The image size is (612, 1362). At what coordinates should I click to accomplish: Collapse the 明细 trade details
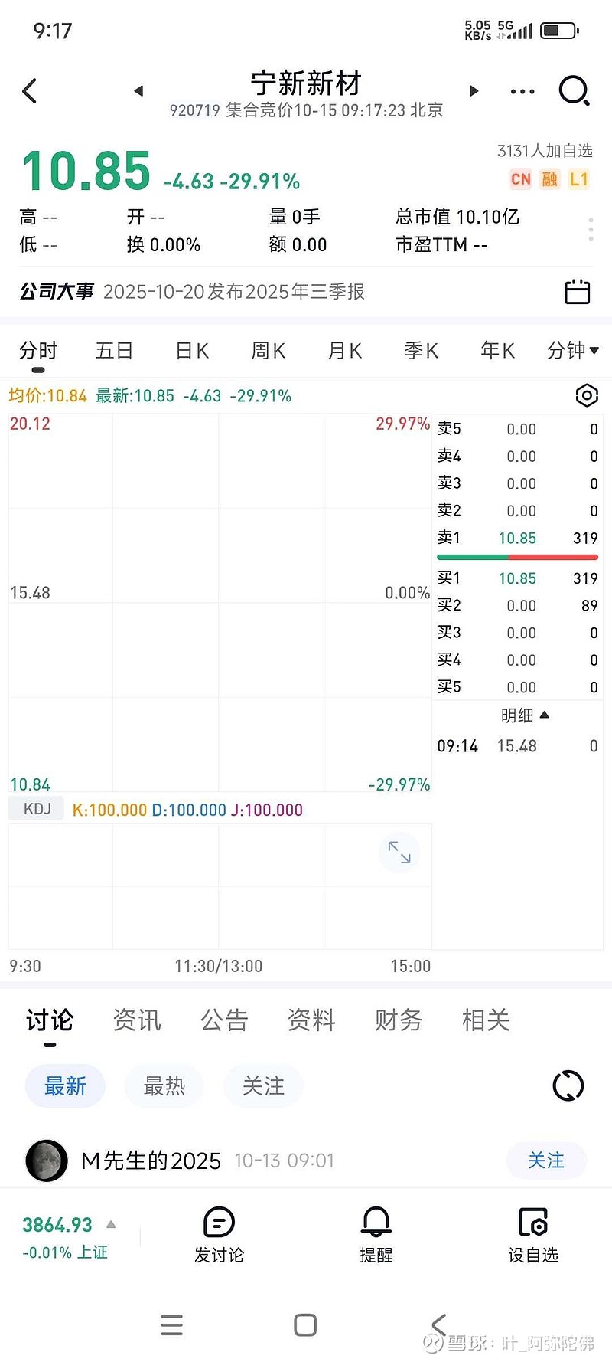(x=525, y=715)
